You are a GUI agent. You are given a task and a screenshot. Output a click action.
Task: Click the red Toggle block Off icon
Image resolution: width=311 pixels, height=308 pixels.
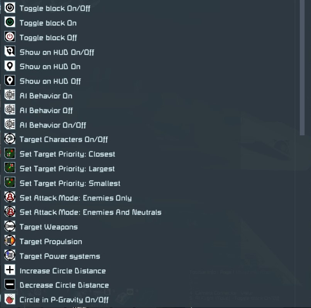pos(10,37)
